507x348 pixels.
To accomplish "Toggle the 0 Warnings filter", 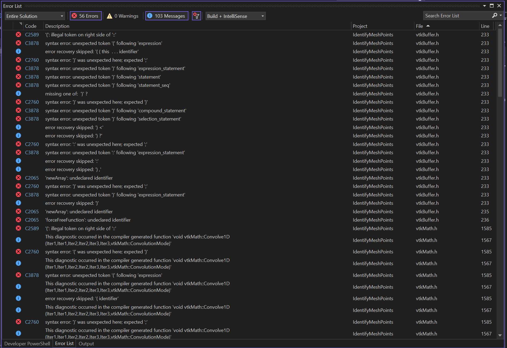I will (122, 16).
